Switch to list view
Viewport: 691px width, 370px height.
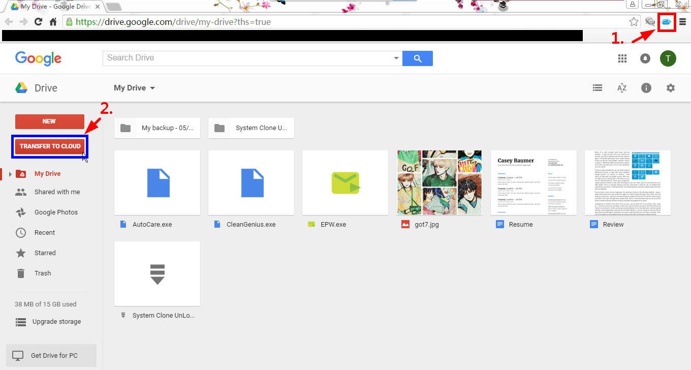pos(598,88)
